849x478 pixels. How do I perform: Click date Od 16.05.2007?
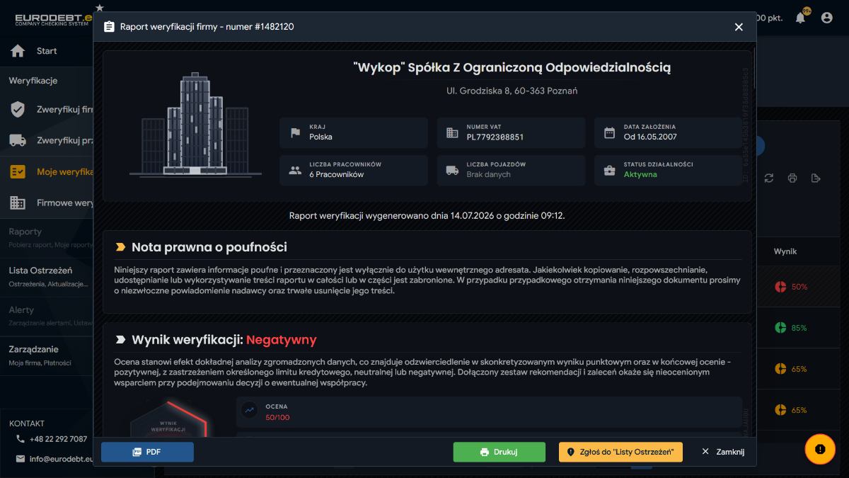650,137
